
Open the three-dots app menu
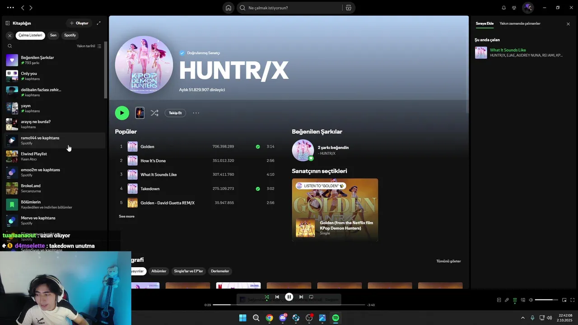(x=10, y=8)
